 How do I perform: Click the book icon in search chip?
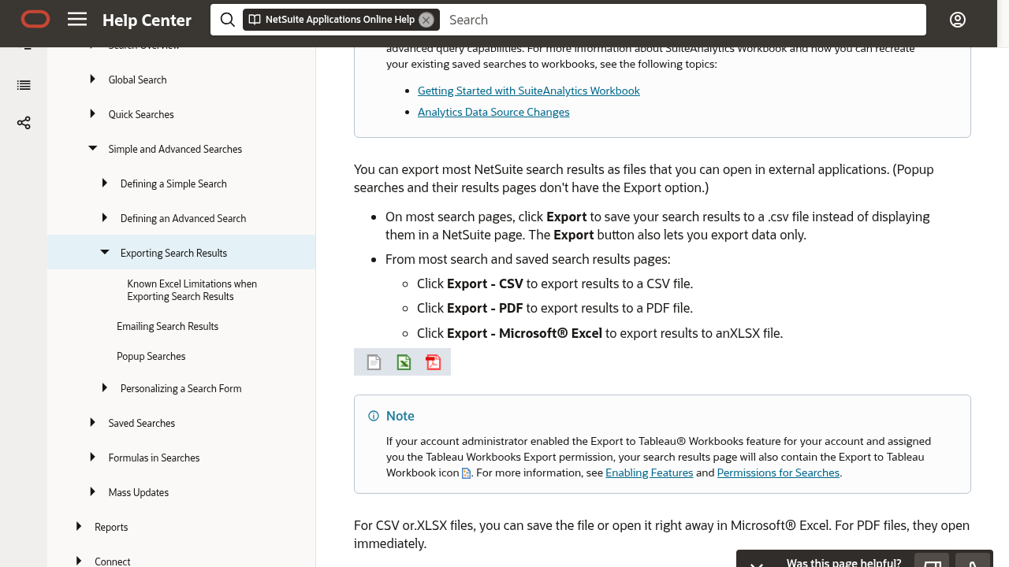pos(254,20)
